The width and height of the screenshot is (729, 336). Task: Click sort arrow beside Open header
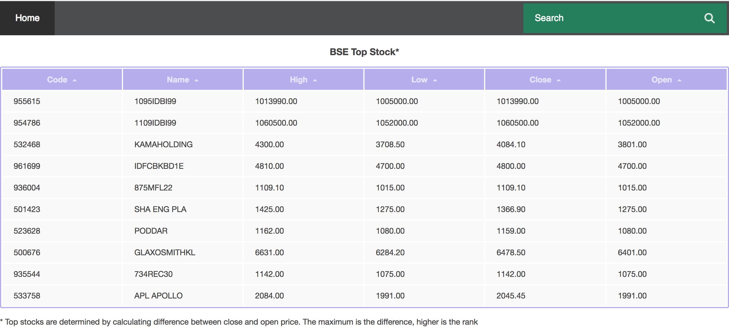(679, 80)
